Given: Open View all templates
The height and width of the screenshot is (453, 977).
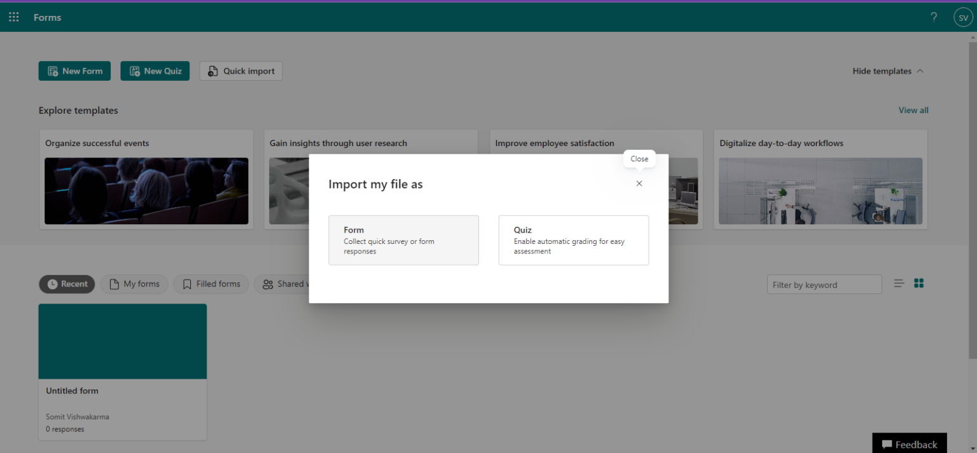Looking at the screenshot, I should click(x=913, y=110).
